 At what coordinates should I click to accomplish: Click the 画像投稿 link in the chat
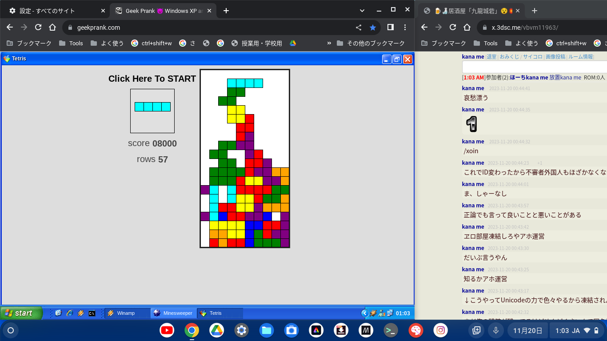point(555,57)
